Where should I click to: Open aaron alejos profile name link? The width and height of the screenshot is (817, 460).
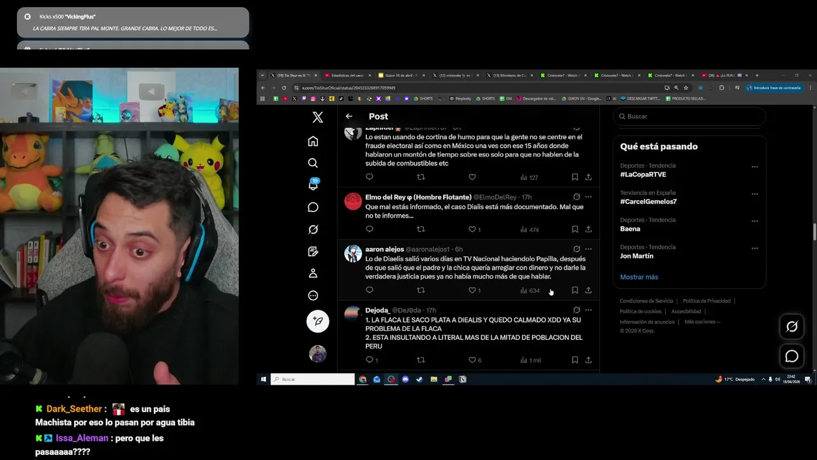(384, 249)
